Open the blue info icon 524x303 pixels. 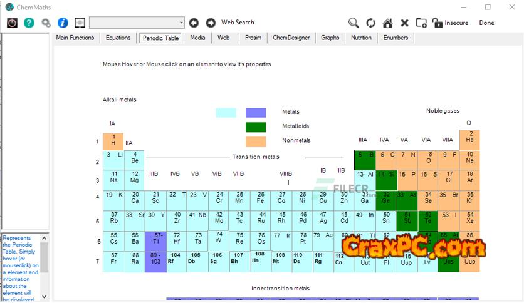point(63,23)
